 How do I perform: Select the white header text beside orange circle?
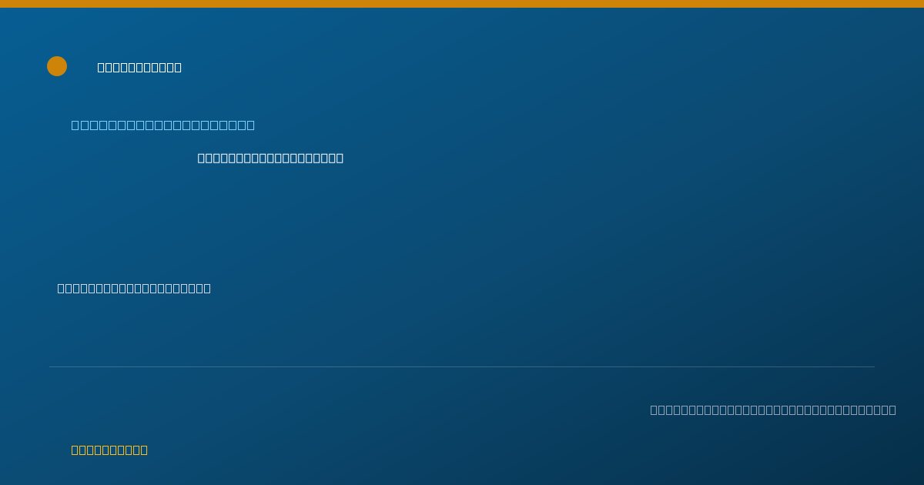tap(139, 67)
